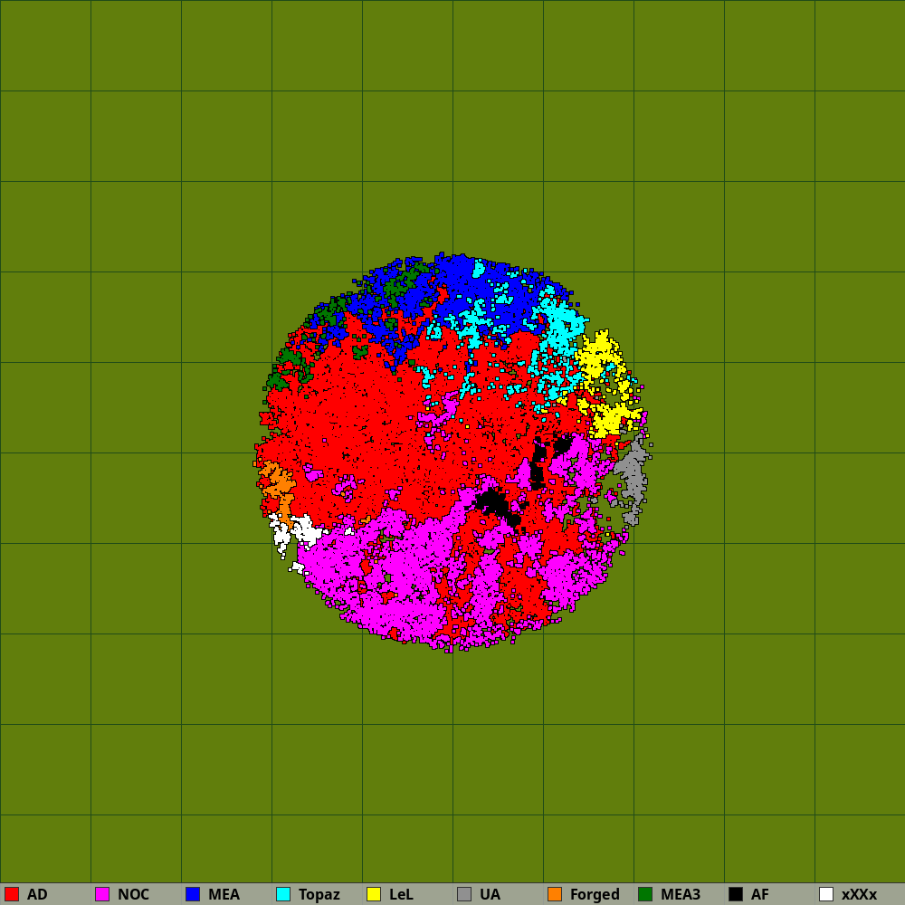Click the red AD legend swatch
Image resolution: width=905 pixels, height=905 pixels.
[x=12, y=894]
